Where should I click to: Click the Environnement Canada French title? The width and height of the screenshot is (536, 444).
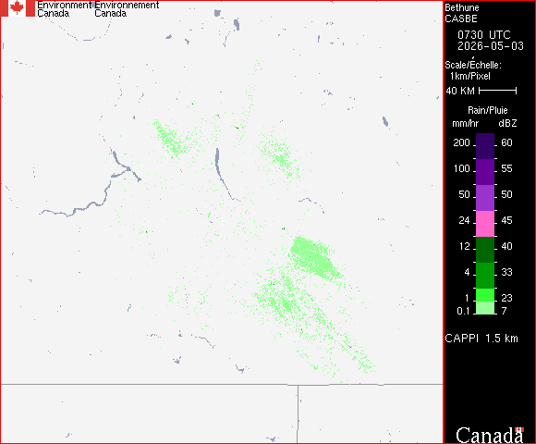[127, 9]
